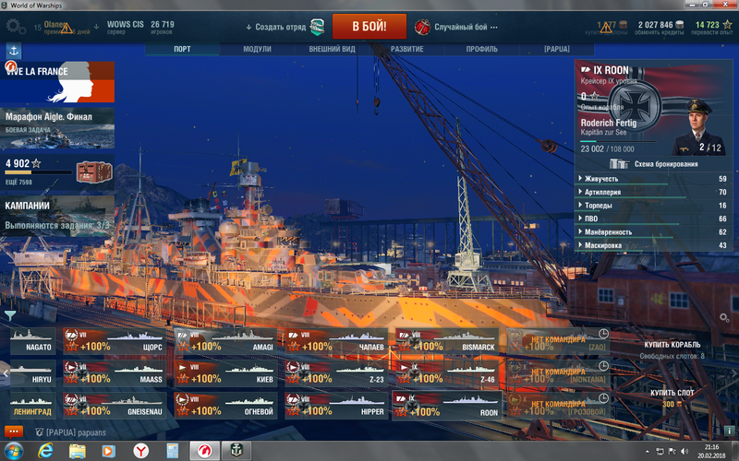This screenshot has width=739, height=461.
Task: Select the Nagato ship slot
Action: pyautogui.click(x=33, y=341)
